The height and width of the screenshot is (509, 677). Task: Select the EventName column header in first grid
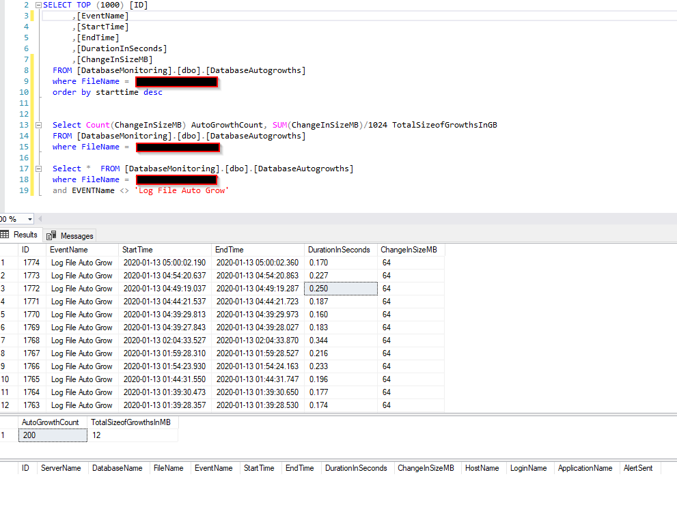coord(82,250)
